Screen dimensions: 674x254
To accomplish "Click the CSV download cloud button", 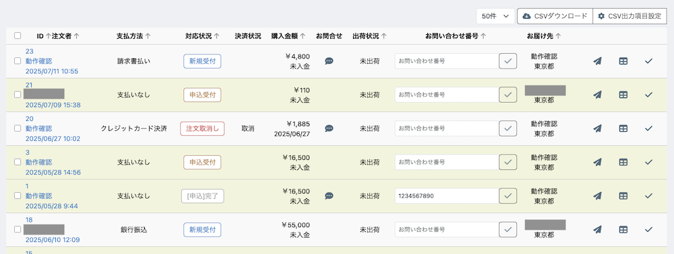I will 555,16.
